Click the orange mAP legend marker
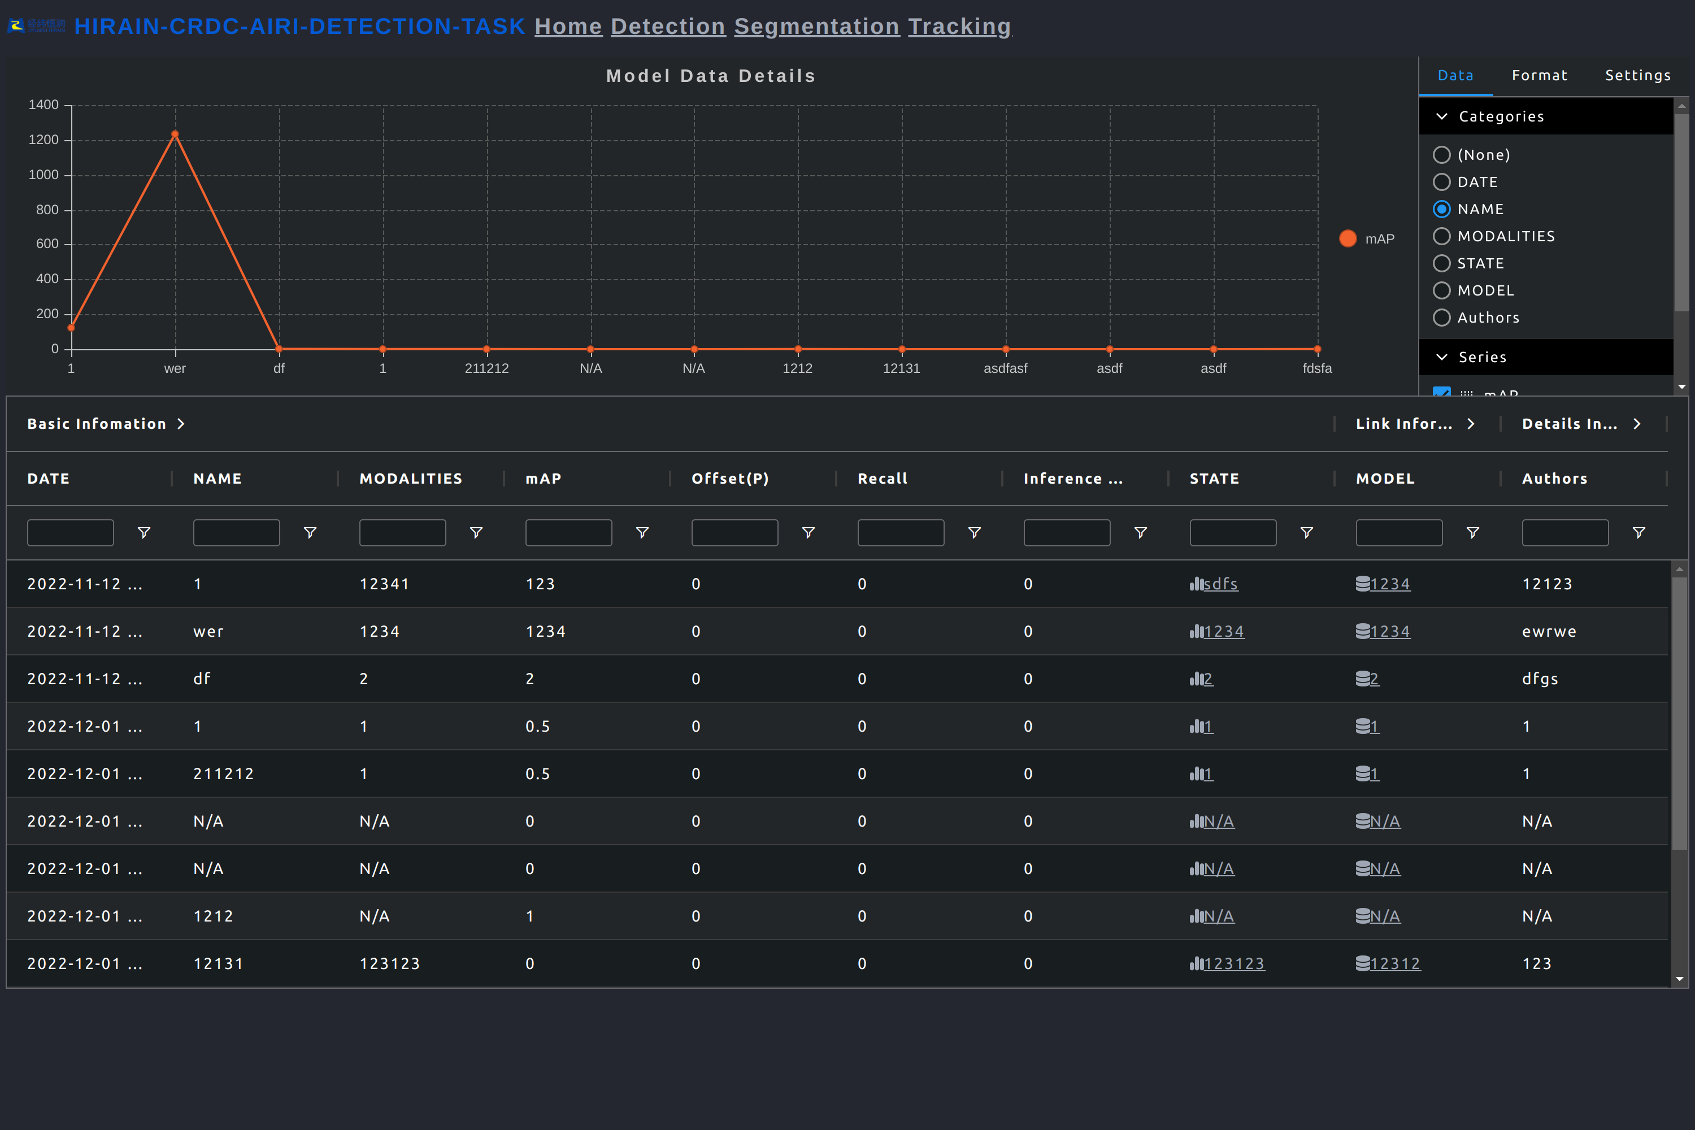1695x1130 pixels. click(1347, 238)
